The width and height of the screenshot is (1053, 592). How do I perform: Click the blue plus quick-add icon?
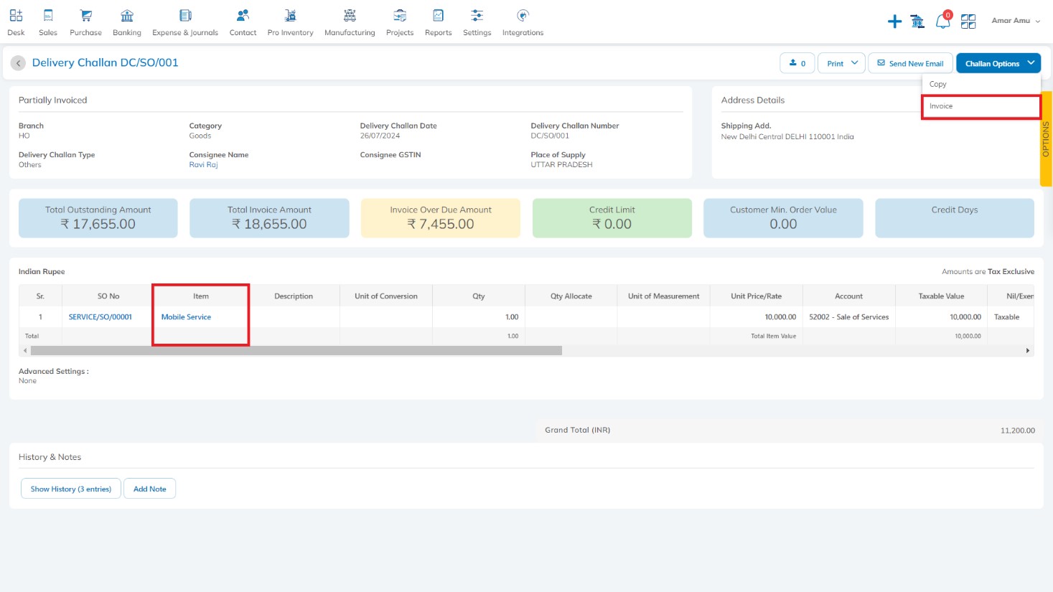click(894, 22)
